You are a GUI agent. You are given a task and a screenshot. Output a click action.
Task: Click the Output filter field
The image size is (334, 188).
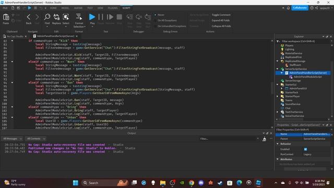pos(229,139)
